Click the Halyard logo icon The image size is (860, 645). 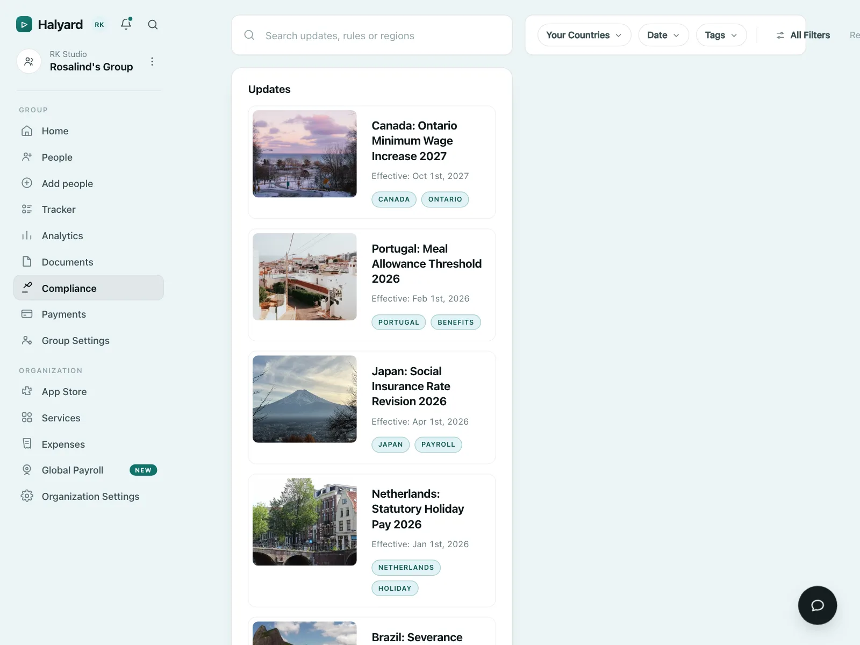tap(24, 24)
